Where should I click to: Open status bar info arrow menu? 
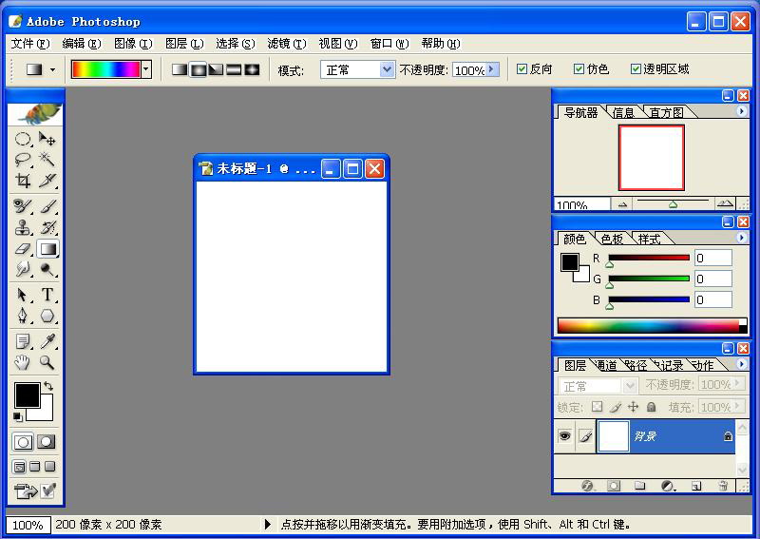268,525
